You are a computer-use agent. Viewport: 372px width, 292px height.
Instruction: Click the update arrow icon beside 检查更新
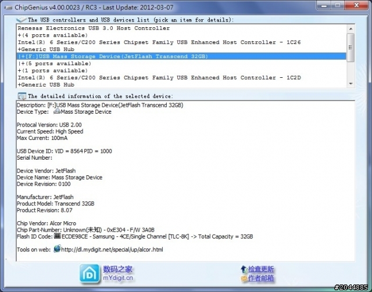click(x=244, y=269)
